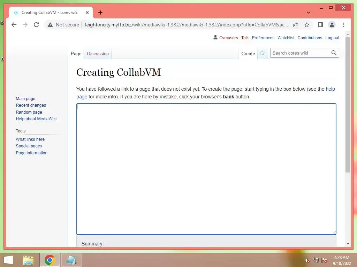Select the Create tab
The image size is (357, 267).
248,54
